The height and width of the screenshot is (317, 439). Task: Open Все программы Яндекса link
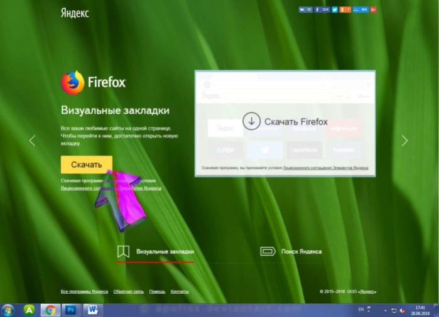click(84, 291)
